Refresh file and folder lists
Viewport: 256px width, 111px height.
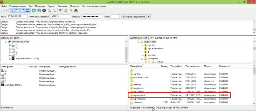pos(34,10)
